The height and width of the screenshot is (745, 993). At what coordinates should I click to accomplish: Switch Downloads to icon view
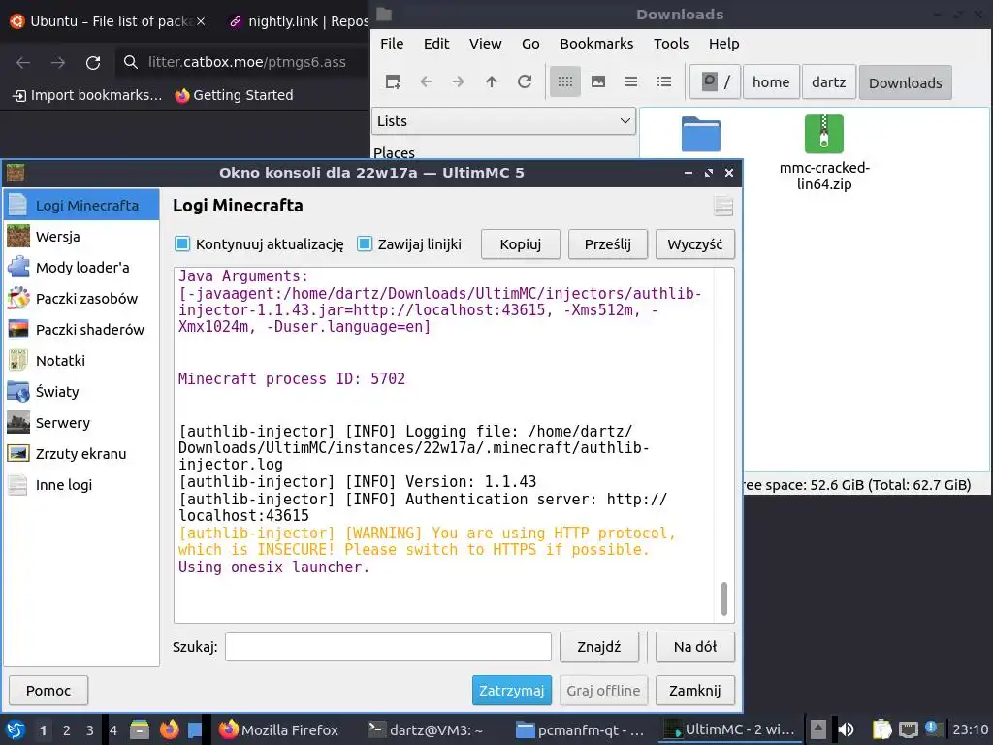tap(565, 81)
